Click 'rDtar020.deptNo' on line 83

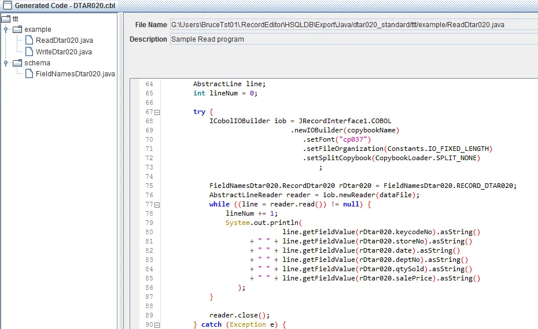coord(389,260)
